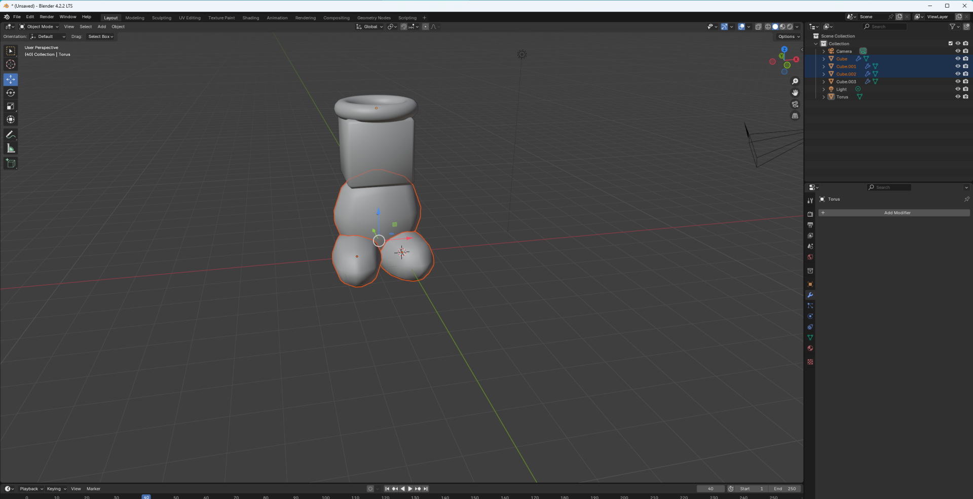Open the viewport Options button
The height and width of the screenshot is (499, 973).
click(x=789, y=36)
